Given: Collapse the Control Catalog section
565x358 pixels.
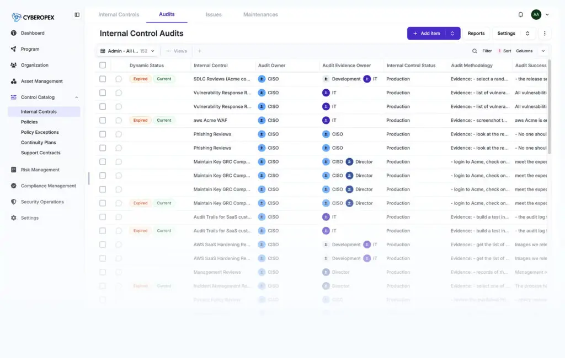Looking at the screenshot, I should pyautogui.click(x=76, y=97).
